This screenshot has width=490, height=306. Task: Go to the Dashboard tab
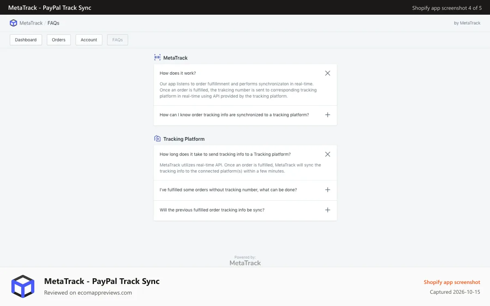26,40
